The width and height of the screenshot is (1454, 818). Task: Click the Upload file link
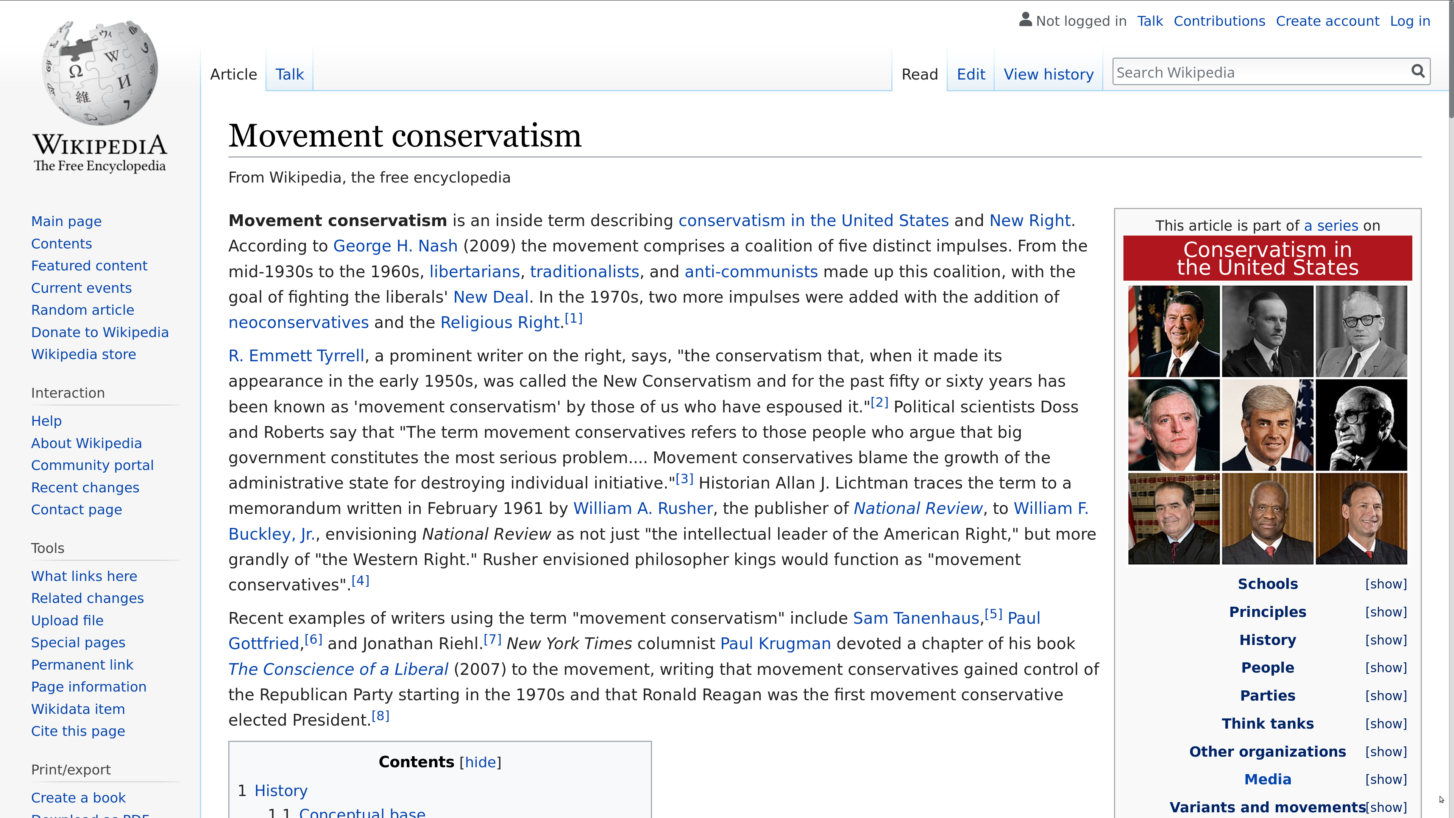pyautogui.click(x=67, y=620)
